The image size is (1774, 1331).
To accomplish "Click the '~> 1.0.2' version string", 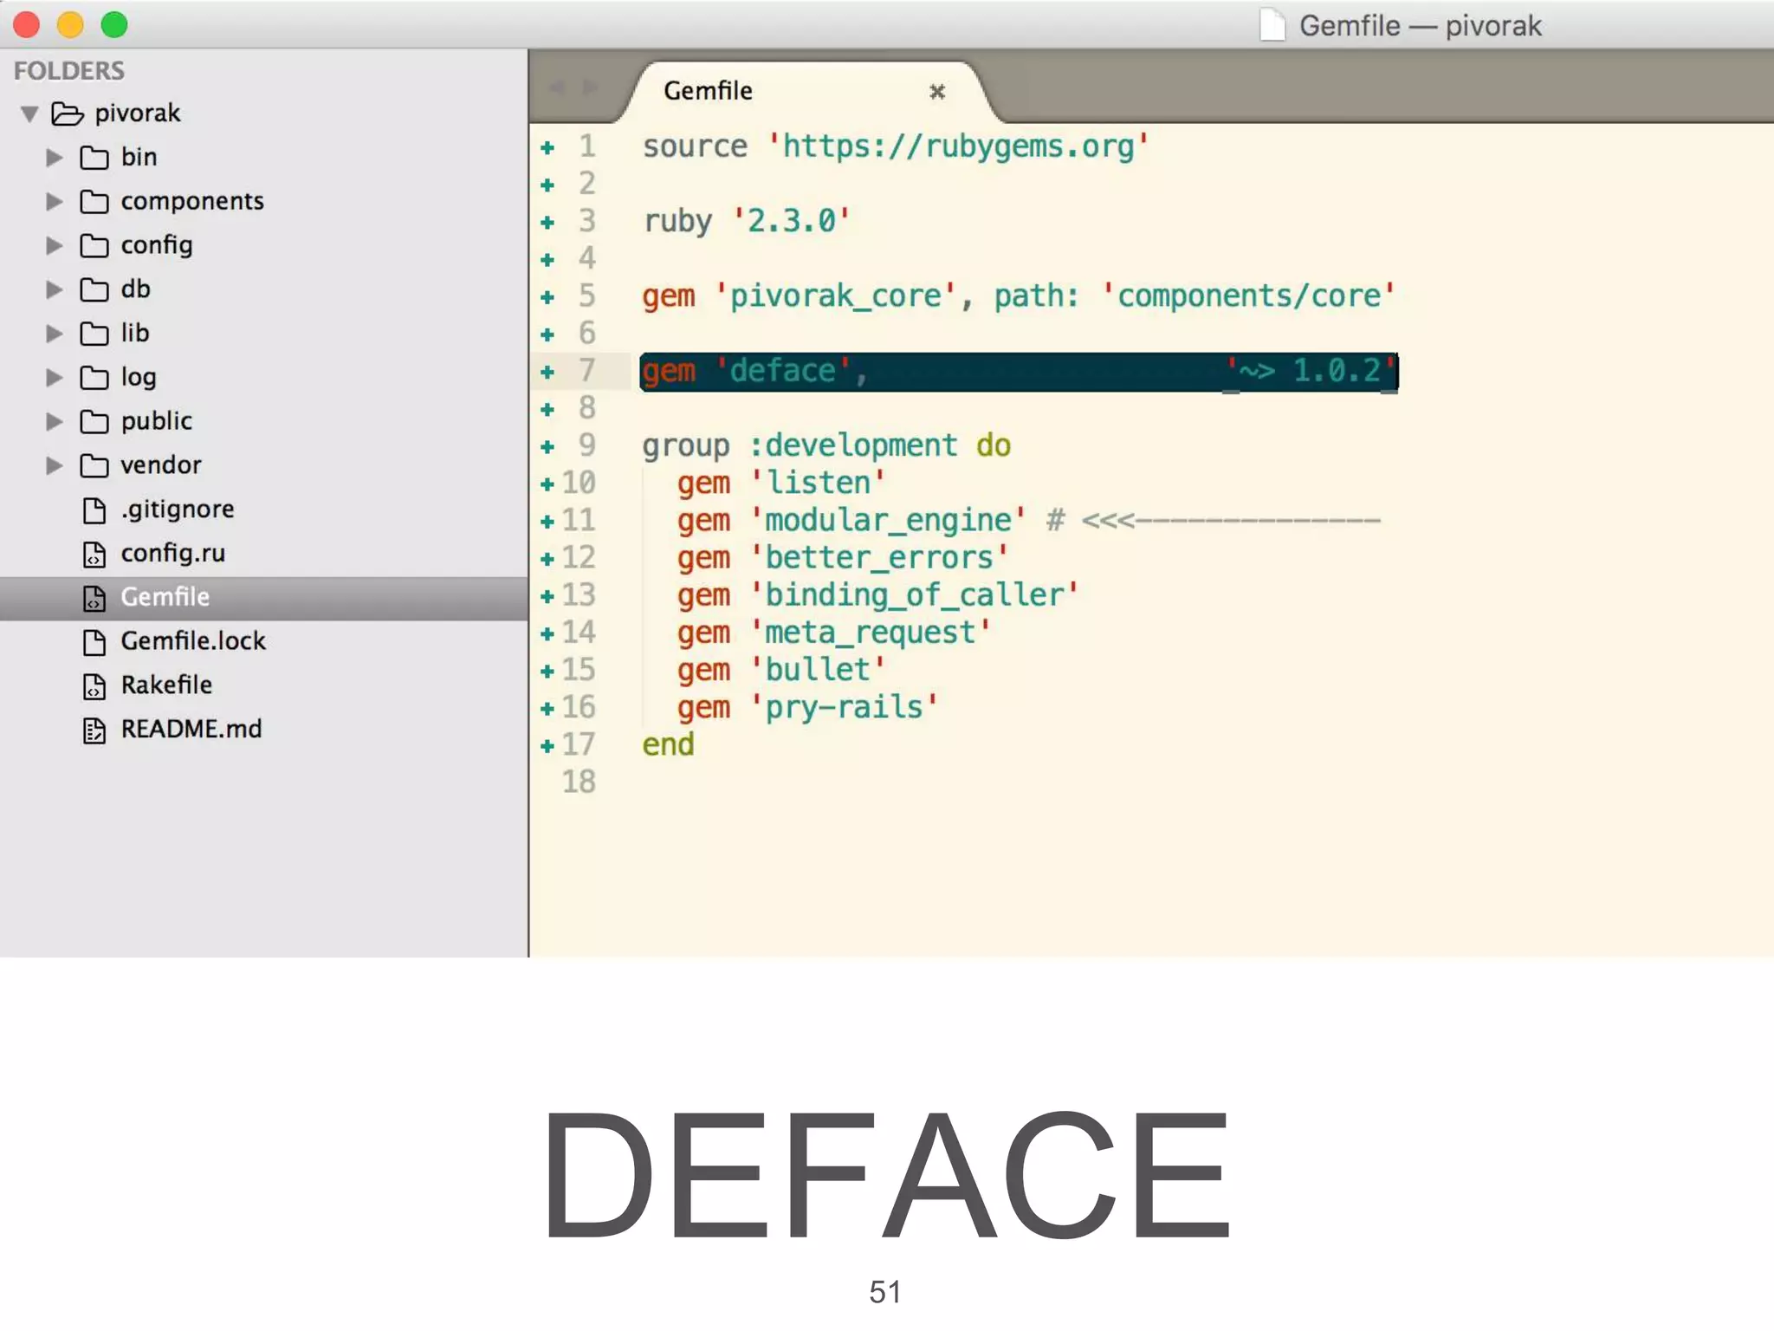I will pos(1311,371).
